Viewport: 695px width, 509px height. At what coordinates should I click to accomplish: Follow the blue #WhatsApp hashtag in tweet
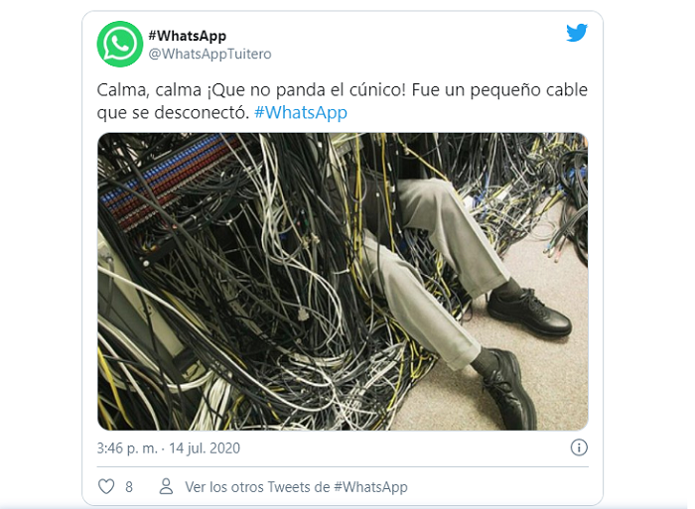coord(301,112)
